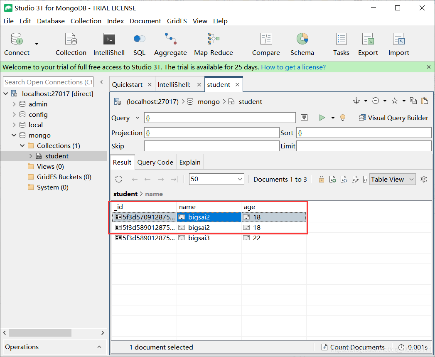
Task: Open the Database menu
Action: (51, 21)
